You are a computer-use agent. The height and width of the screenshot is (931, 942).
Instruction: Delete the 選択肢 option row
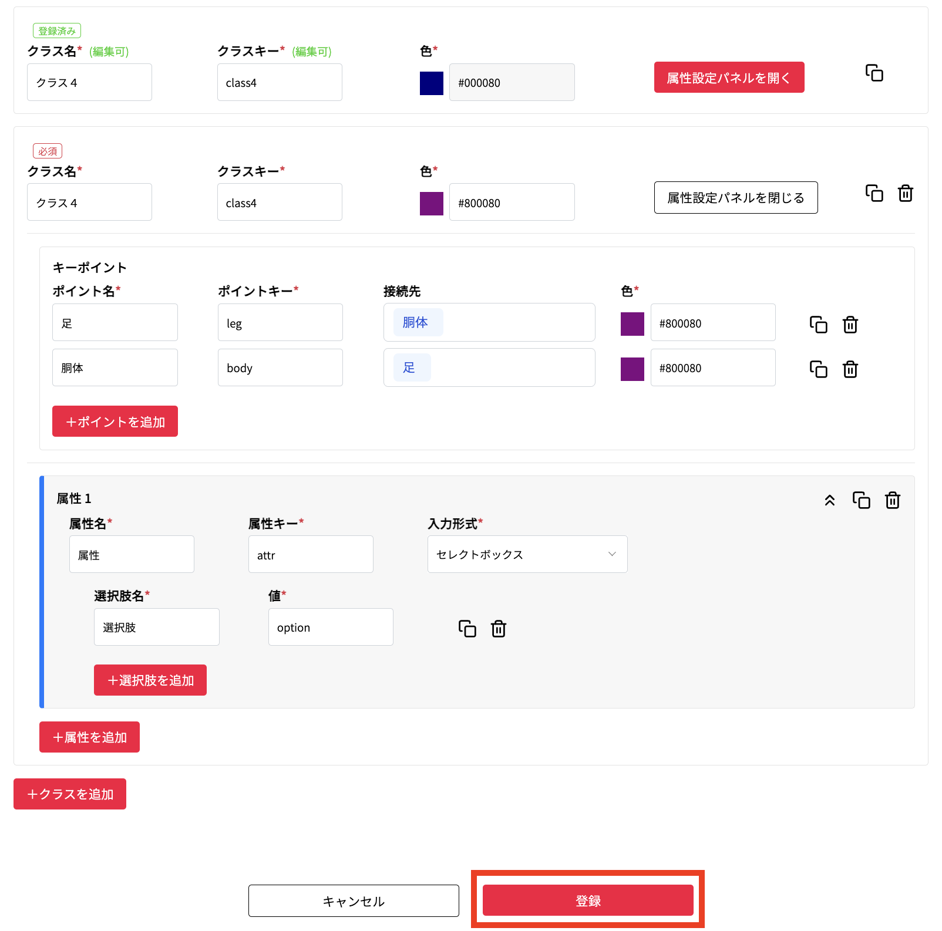(x=499, y=629)
